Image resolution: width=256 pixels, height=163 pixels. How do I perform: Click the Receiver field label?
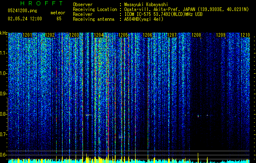[x=83, y=14]
